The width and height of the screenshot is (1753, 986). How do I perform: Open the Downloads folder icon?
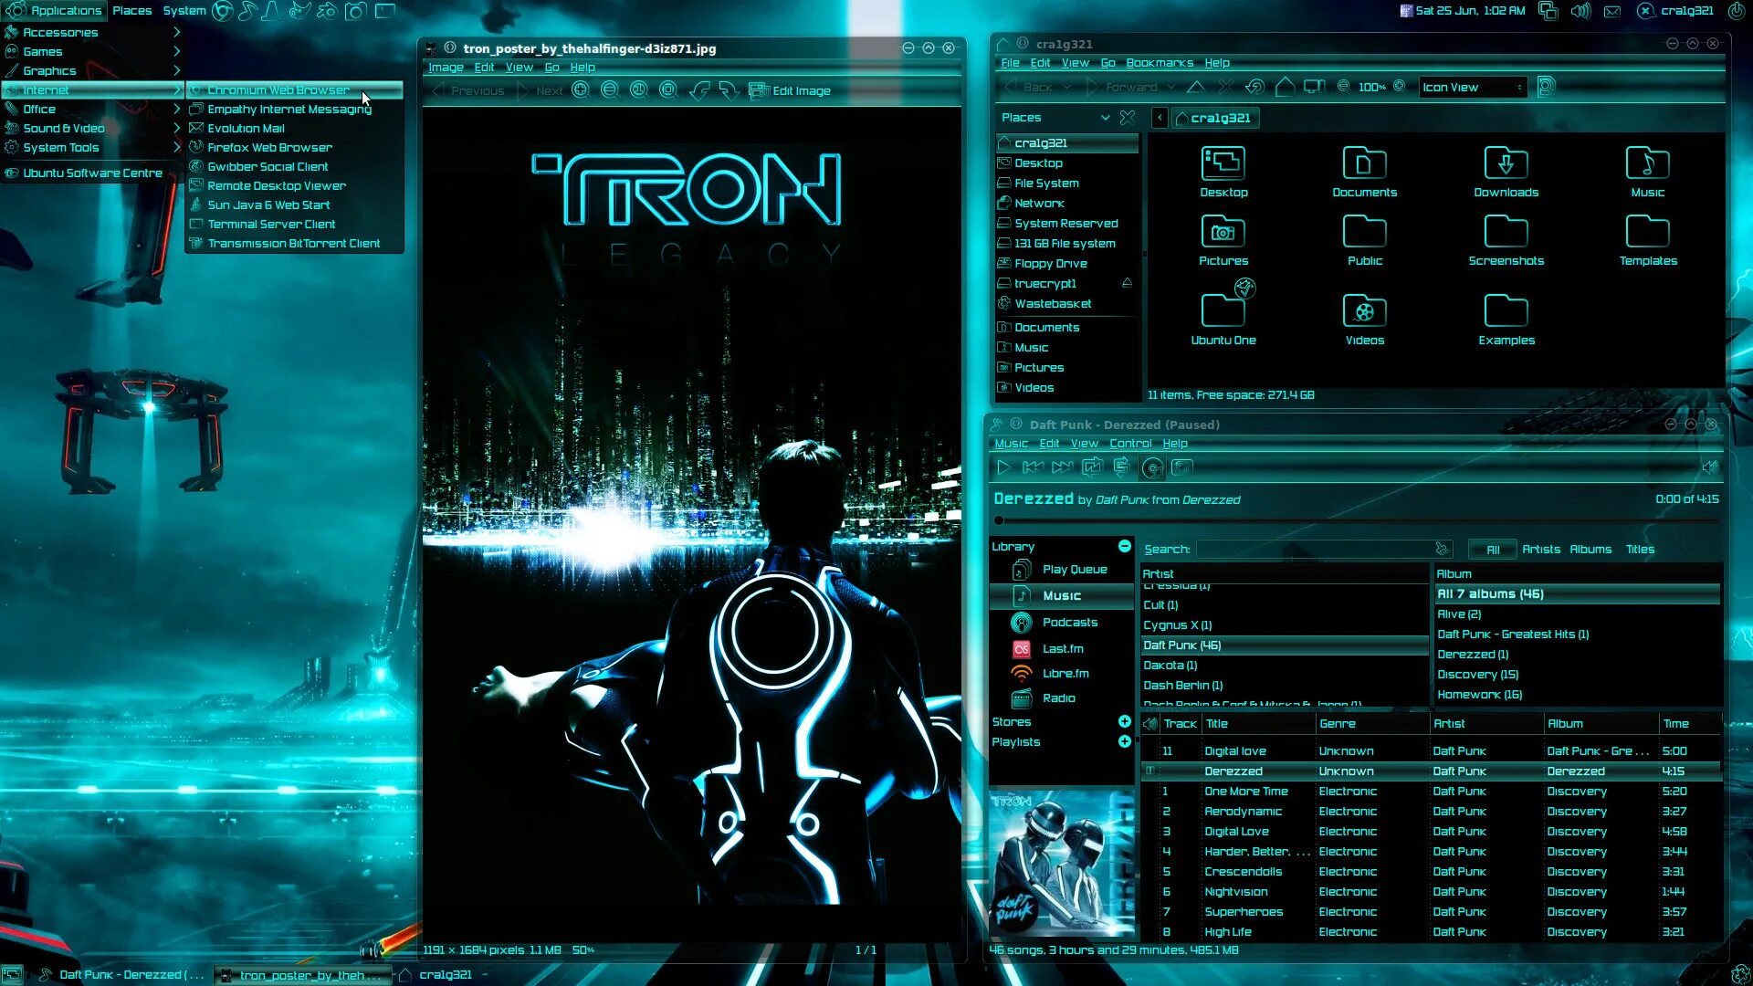pos(1506,164)
